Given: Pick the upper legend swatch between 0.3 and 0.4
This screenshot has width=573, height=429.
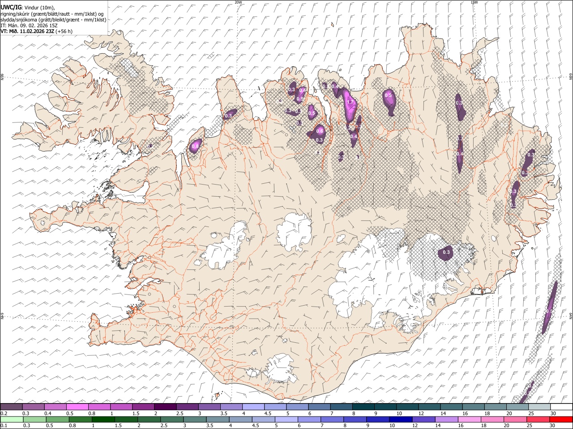Looking at the screenshot, I should tap(33, 407).
